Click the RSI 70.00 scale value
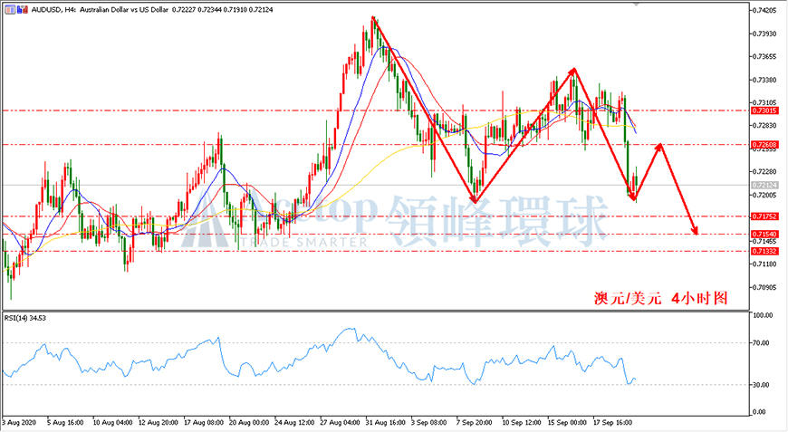Viewport: 788px width, 432px height. pyautogui.click(x=761, y=343)
